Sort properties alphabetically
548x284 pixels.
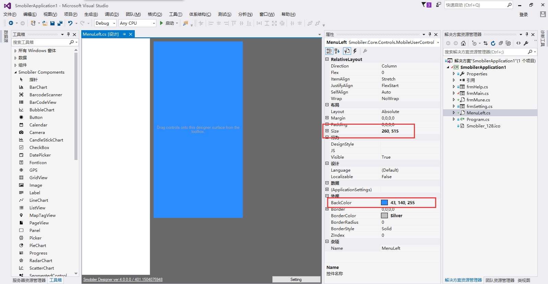[337, 51]
